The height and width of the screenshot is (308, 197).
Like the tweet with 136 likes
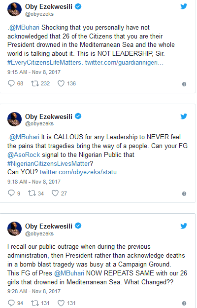[61, 83]
